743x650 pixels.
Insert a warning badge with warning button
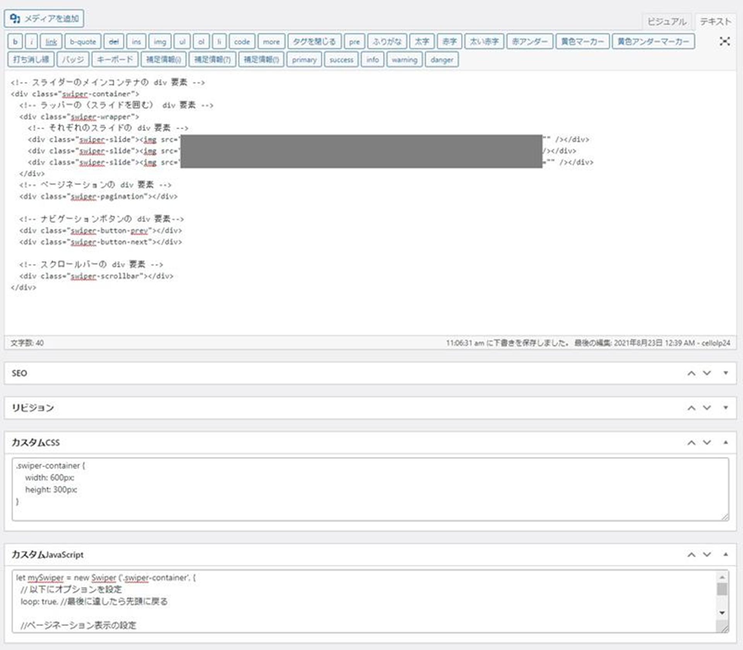404,60
